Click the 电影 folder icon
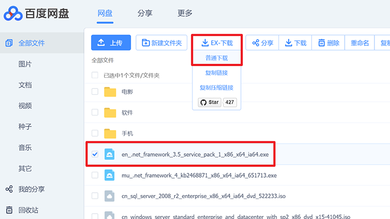390x219 pixels. (x=110, y=91)
